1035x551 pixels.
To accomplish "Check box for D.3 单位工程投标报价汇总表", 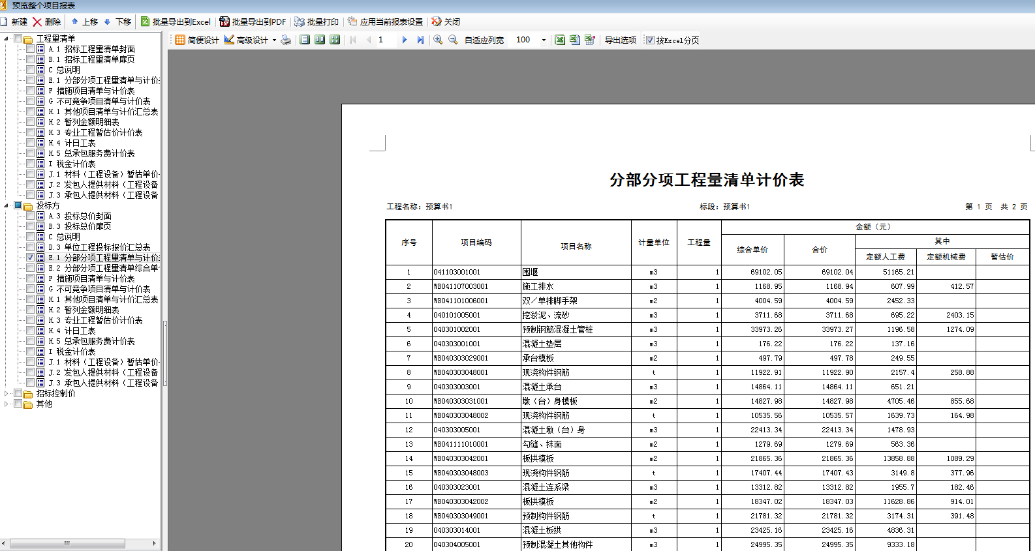I will click(x=30, y=247).
